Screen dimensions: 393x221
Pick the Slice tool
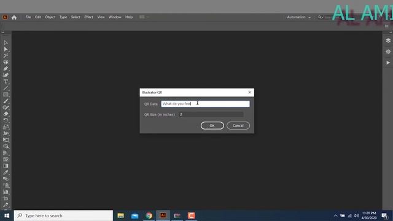click(6, 205)
